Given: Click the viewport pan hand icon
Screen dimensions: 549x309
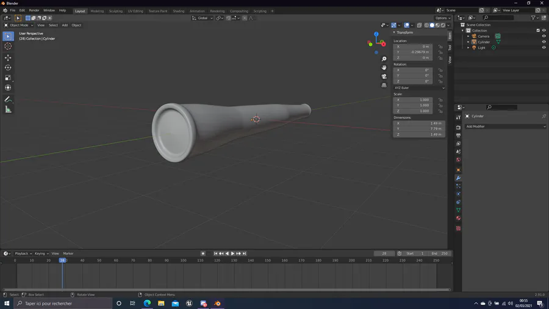Looking at the screenshot, I should [384, 68].
